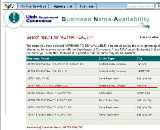Click the BNA round logo
Image resolution: width=160 pixels, height=130 pixels.
14,18
